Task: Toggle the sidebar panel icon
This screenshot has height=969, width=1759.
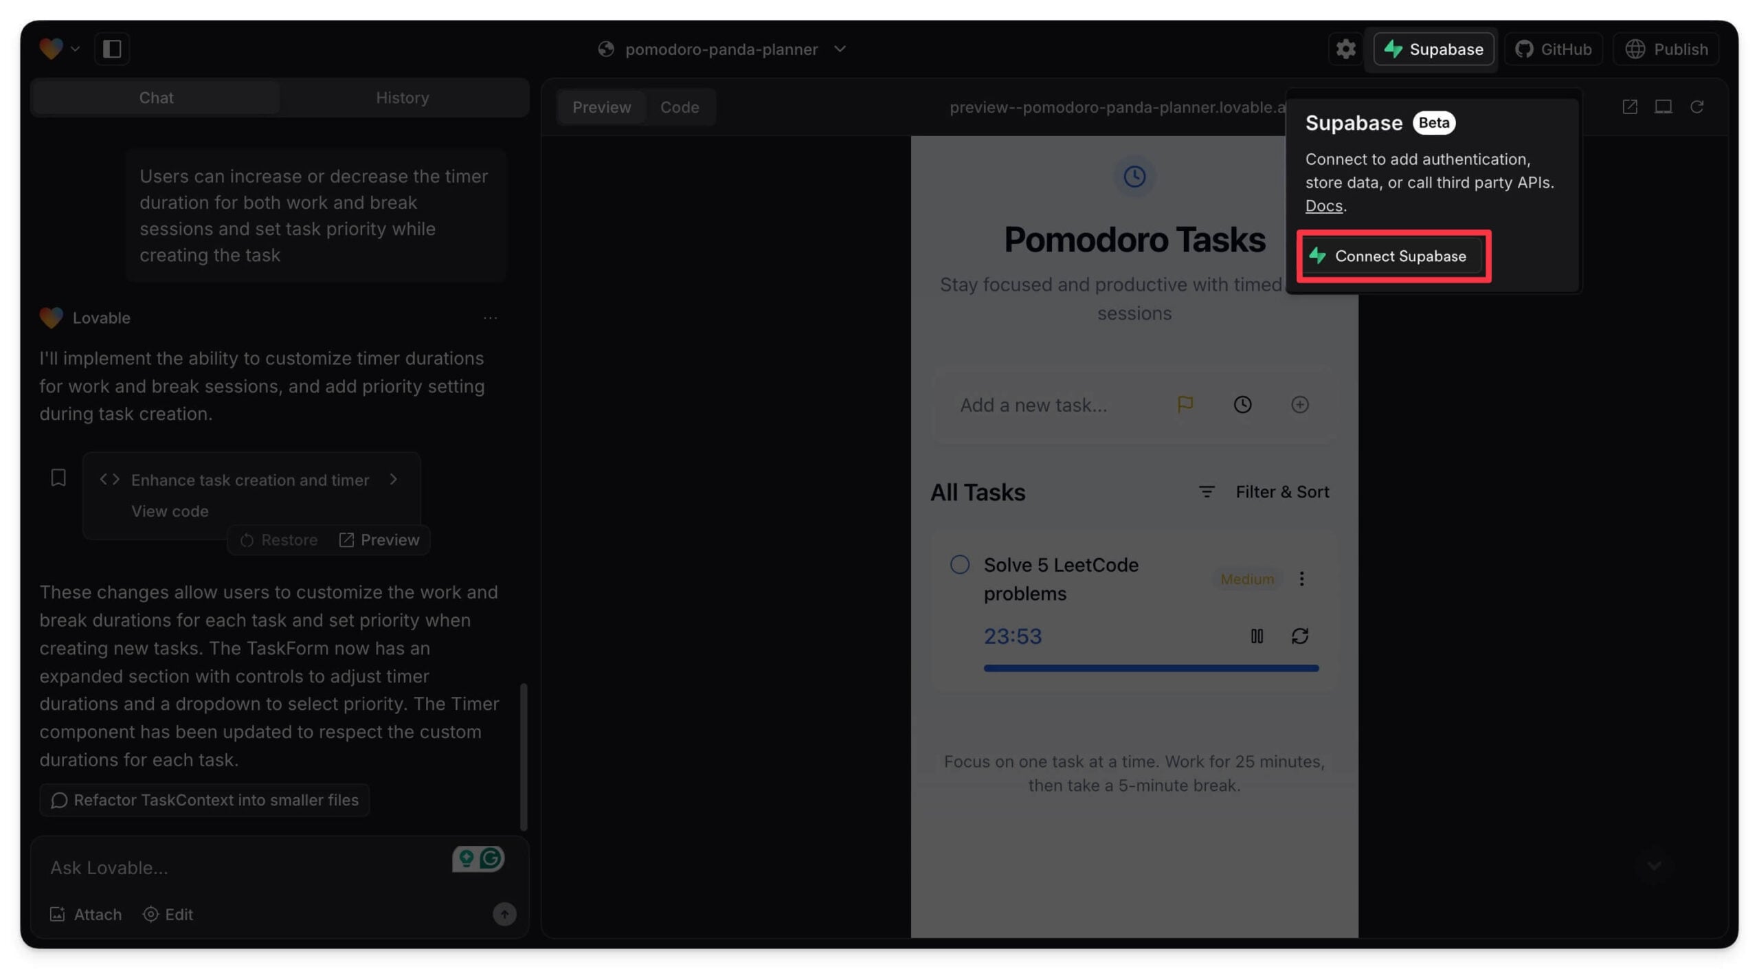Action: [x=112, y=49]
